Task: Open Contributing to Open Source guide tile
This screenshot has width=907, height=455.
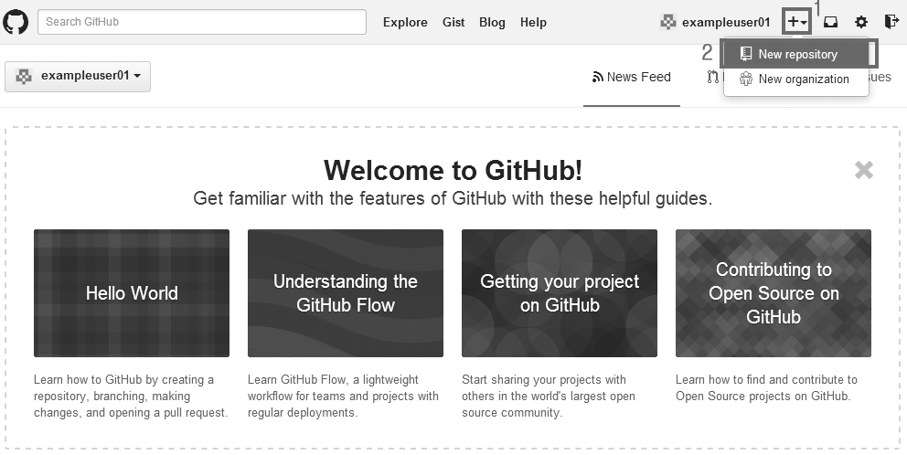Action: pyautogui.click(x=774, y=293)
